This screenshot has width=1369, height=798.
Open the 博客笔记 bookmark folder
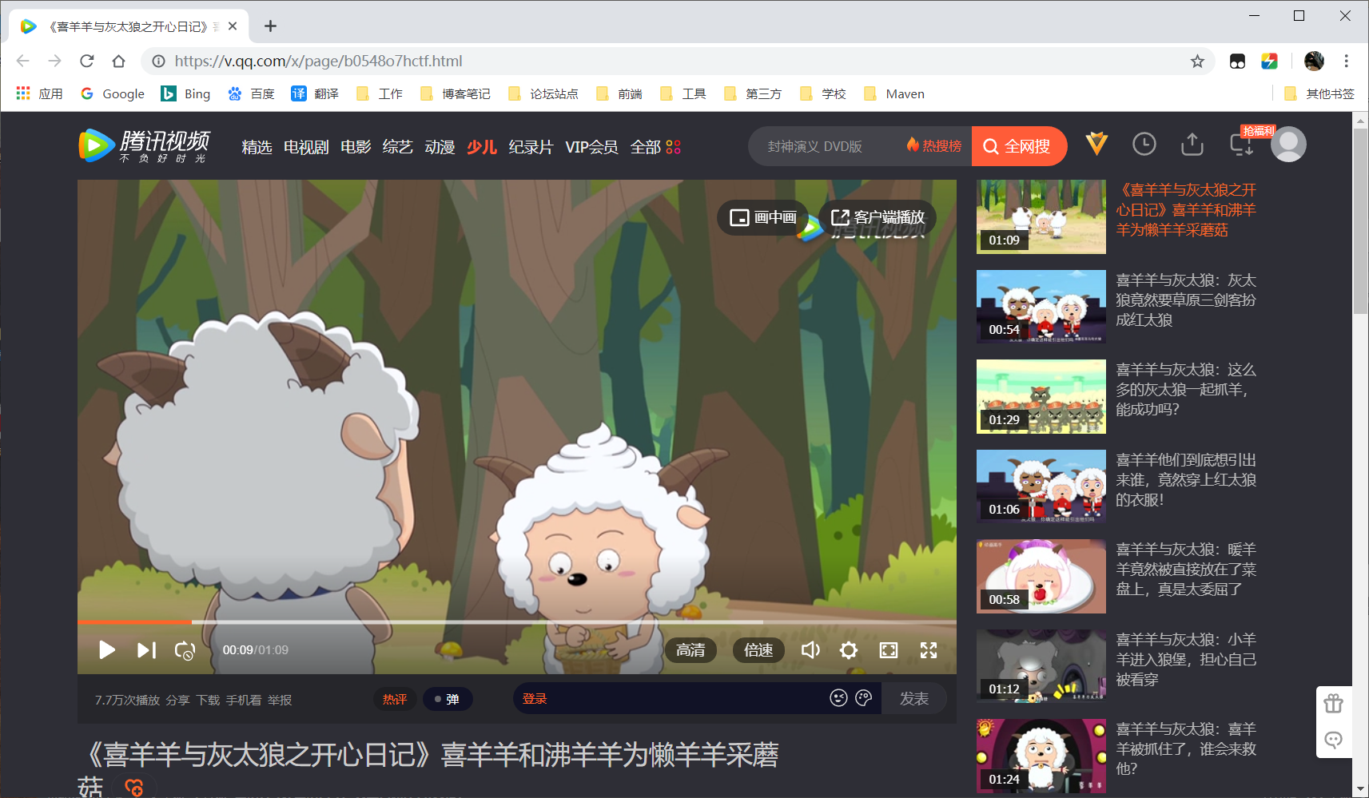456,93
